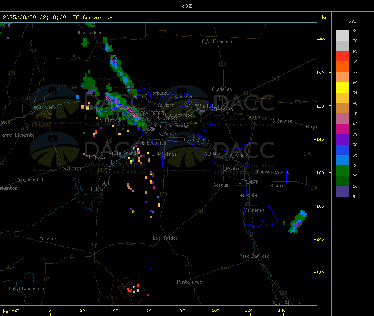
Task: Click the Nihuil map label
Action: pyautogui.click(x=98, y=189)
